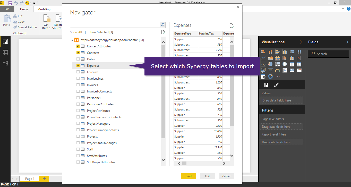Click Show Selected [3] in Navigator
351x187 pixels.
click(101, 32)
